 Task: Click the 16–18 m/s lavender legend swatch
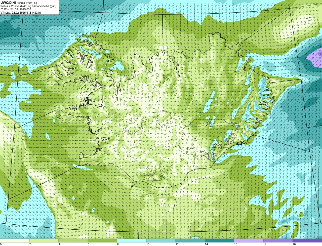tap(249, 240)
